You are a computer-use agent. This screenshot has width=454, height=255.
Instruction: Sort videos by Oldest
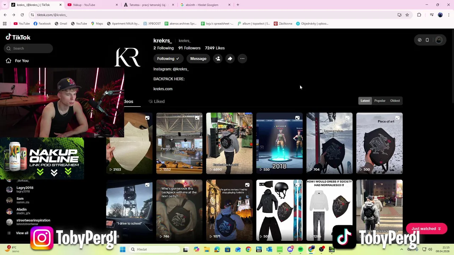tap(395, 101)
